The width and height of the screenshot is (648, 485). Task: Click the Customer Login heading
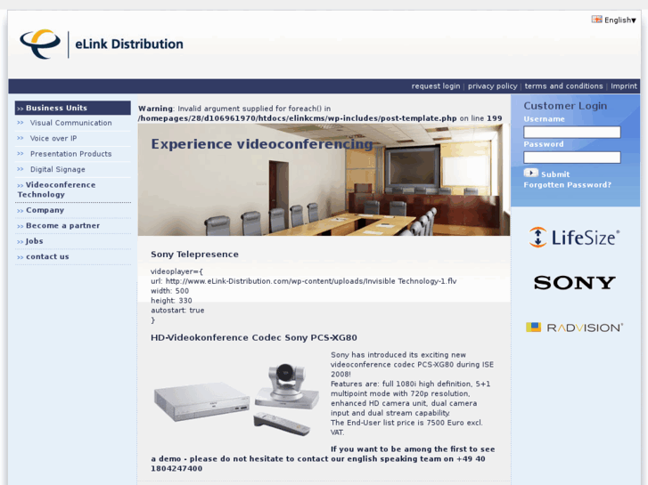(565, 106)
